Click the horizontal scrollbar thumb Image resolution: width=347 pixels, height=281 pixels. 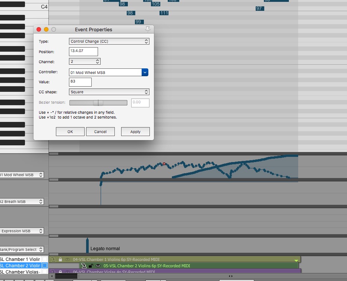[66, 276]
